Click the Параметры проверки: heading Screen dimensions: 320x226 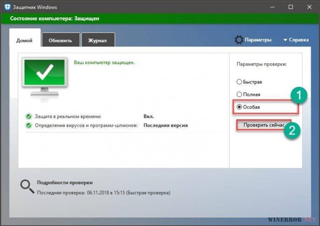point(262,64)
